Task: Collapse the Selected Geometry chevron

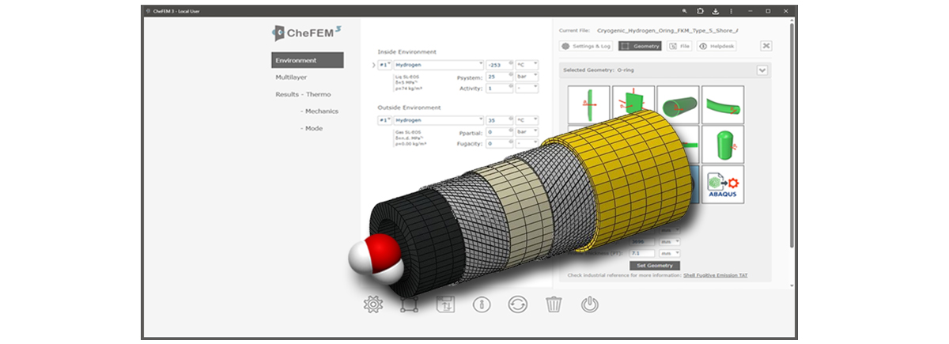Action: click(762, 70)
